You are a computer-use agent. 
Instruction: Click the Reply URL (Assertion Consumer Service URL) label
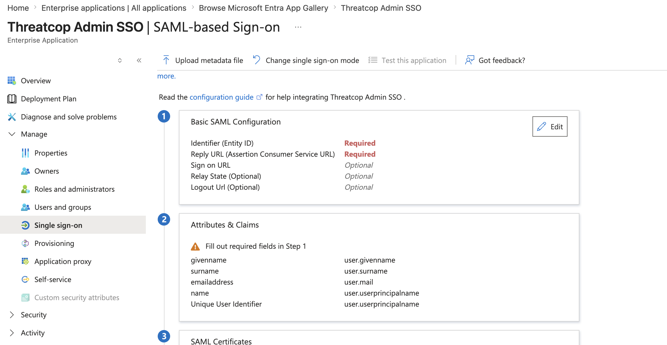(x=263, y=154)
